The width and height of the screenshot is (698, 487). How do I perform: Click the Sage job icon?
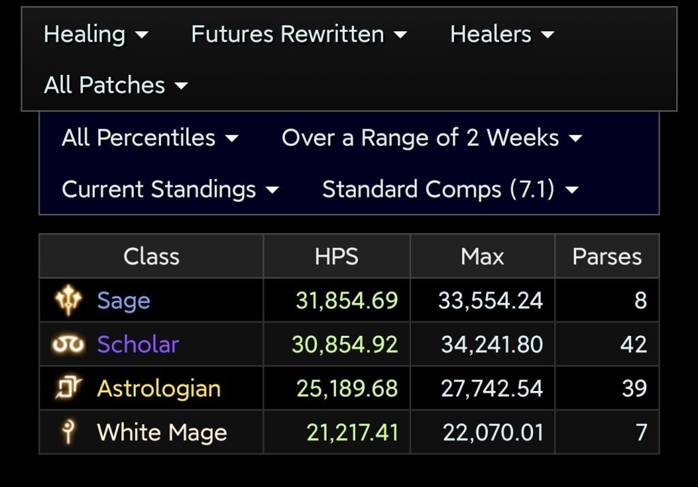tap(68, 300)
